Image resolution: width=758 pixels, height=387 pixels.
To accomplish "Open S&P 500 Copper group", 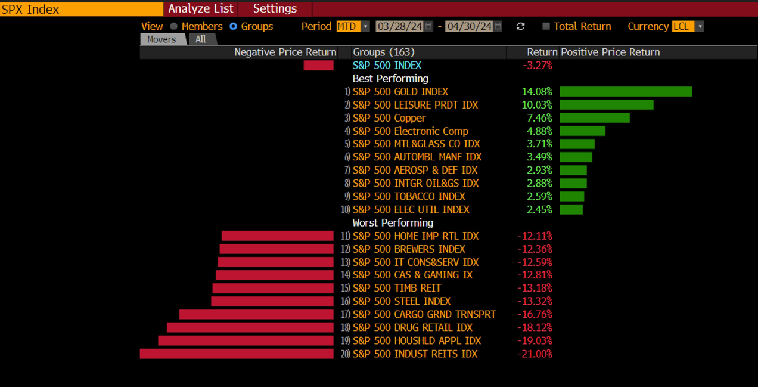I will (389, 118).
